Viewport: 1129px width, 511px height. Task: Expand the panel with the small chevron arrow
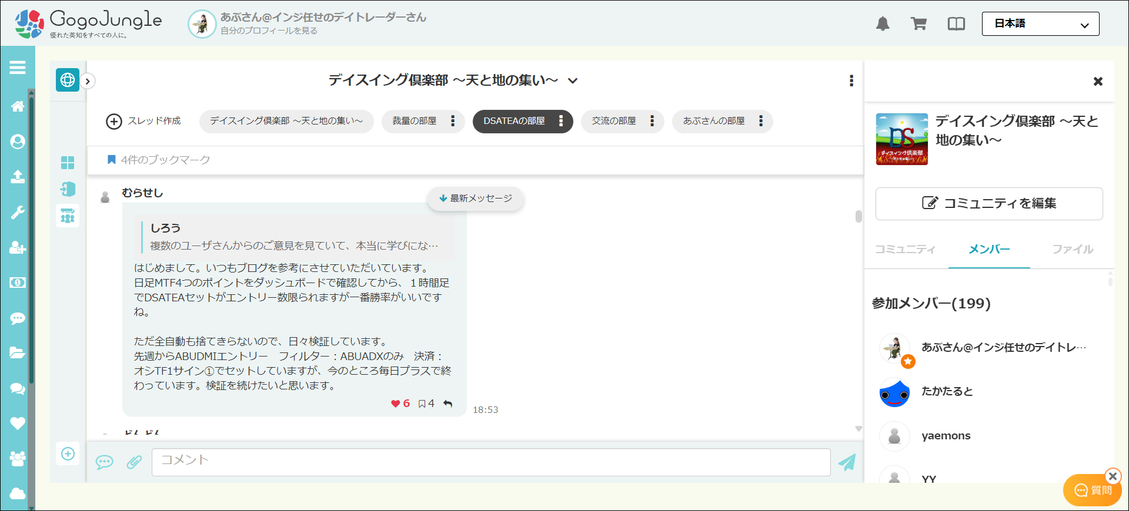click(88, 81)
